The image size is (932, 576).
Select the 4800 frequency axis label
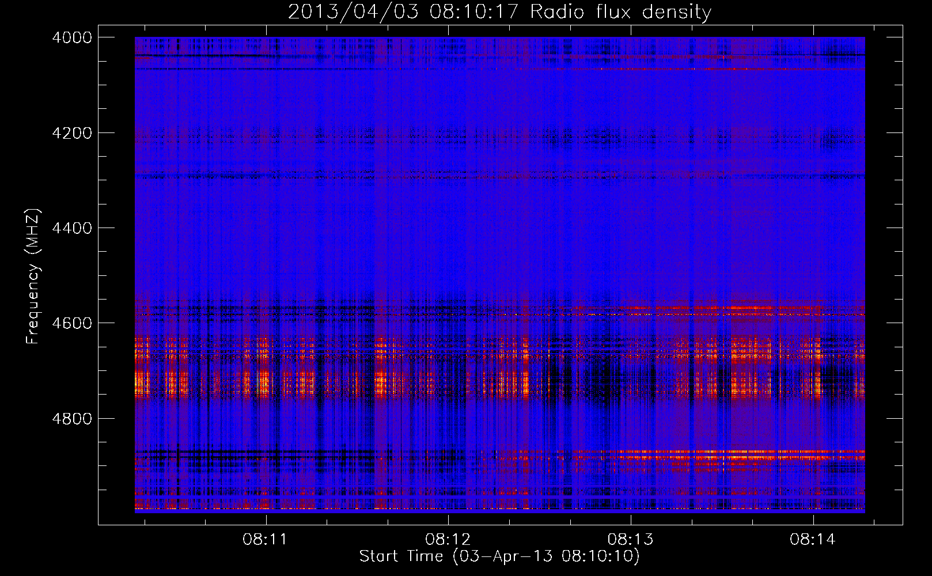coord(72,419)
